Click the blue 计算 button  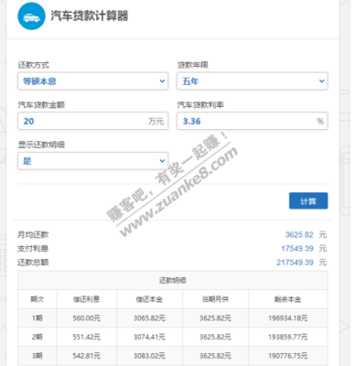click(x=308, y=200)
